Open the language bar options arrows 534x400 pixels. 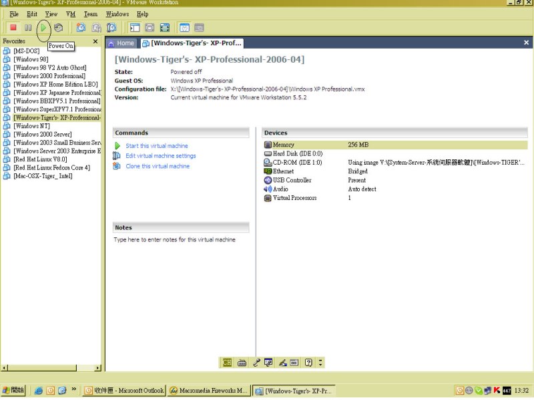[x=320, y=363]
